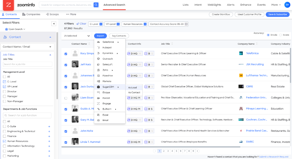Click the Excel icon in export menu
Image resolution: width=292 pixels, height=159 pixels.
[x=99, y=115]
